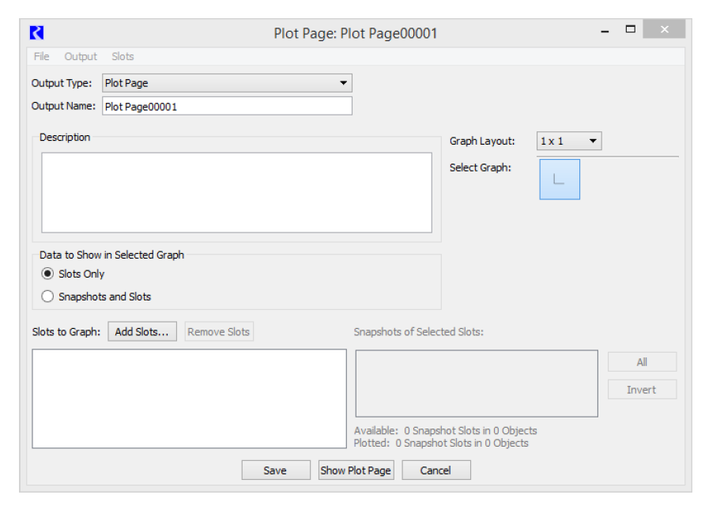Expand the Graph Layout 1 x 1 dropdown
Viewport: 705px width, 510px height.
pyautogui.click(x=569, y=142)
